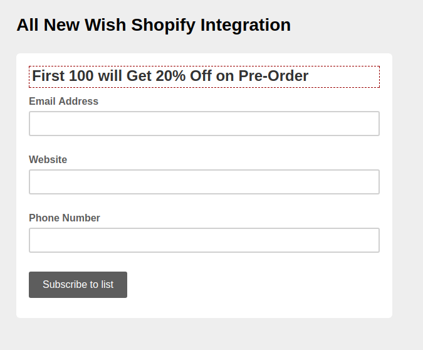Image resolution: width=423 pixels, height=350 pixels.
Task: Click the First 100 text in the heading
Action: (63, 77)
